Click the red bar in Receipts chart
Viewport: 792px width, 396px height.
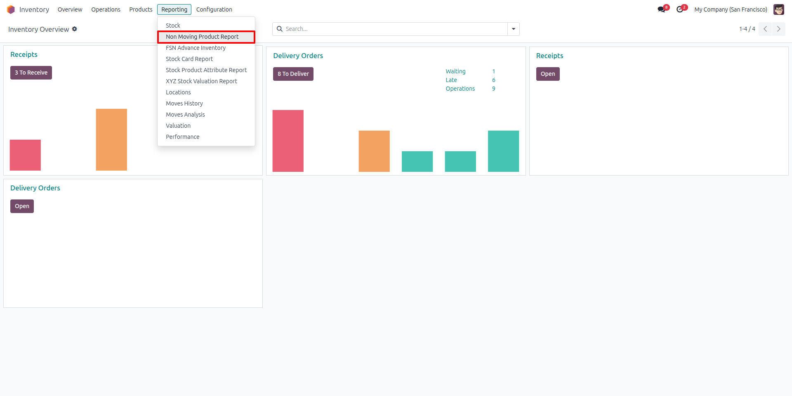(25, 155)
